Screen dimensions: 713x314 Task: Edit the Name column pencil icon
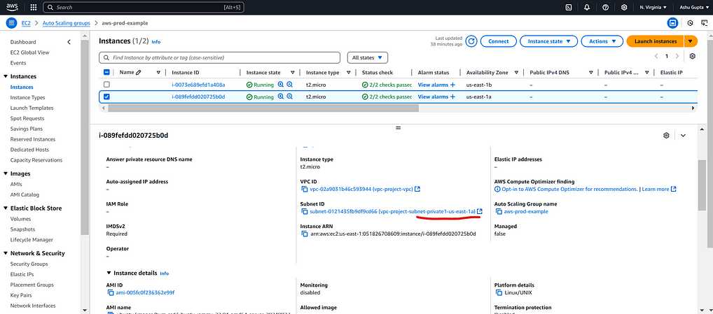[x=139, y=72]
